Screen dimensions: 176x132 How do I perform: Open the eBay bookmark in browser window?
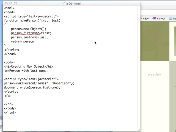pyautogui.click(x=146, y=18)
